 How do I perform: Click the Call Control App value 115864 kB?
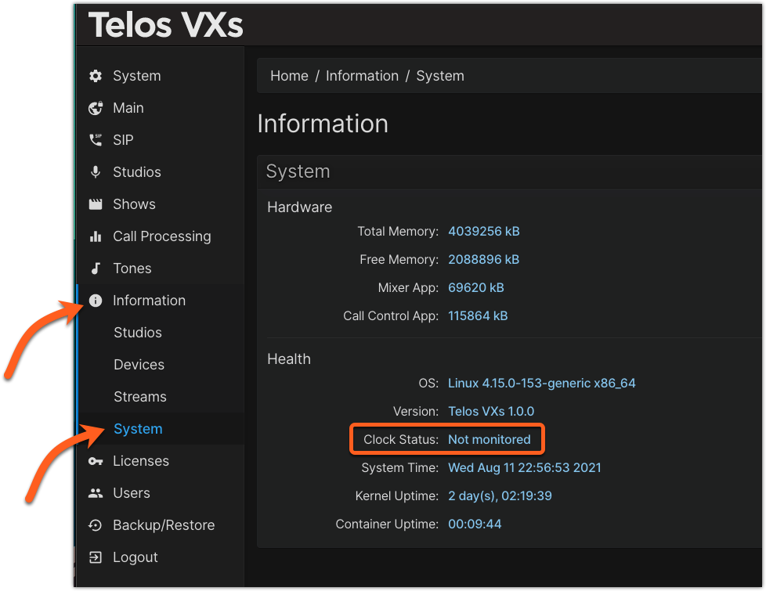click(478, 316)
